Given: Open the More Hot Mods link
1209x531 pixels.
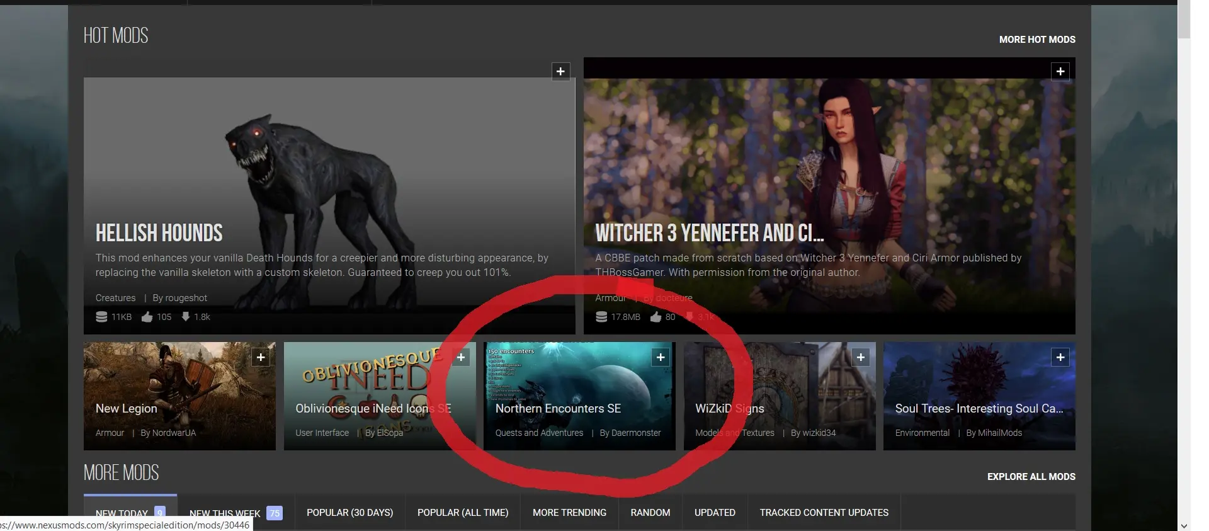Looking at the screenshot, I should click(x=1037, y=39).
